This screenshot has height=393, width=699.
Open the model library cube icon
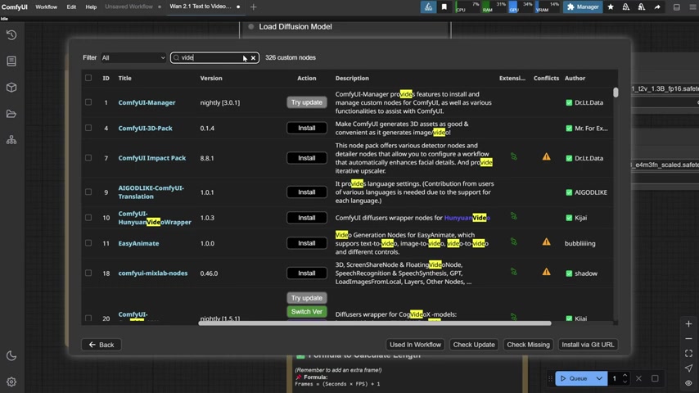point(11,88)
